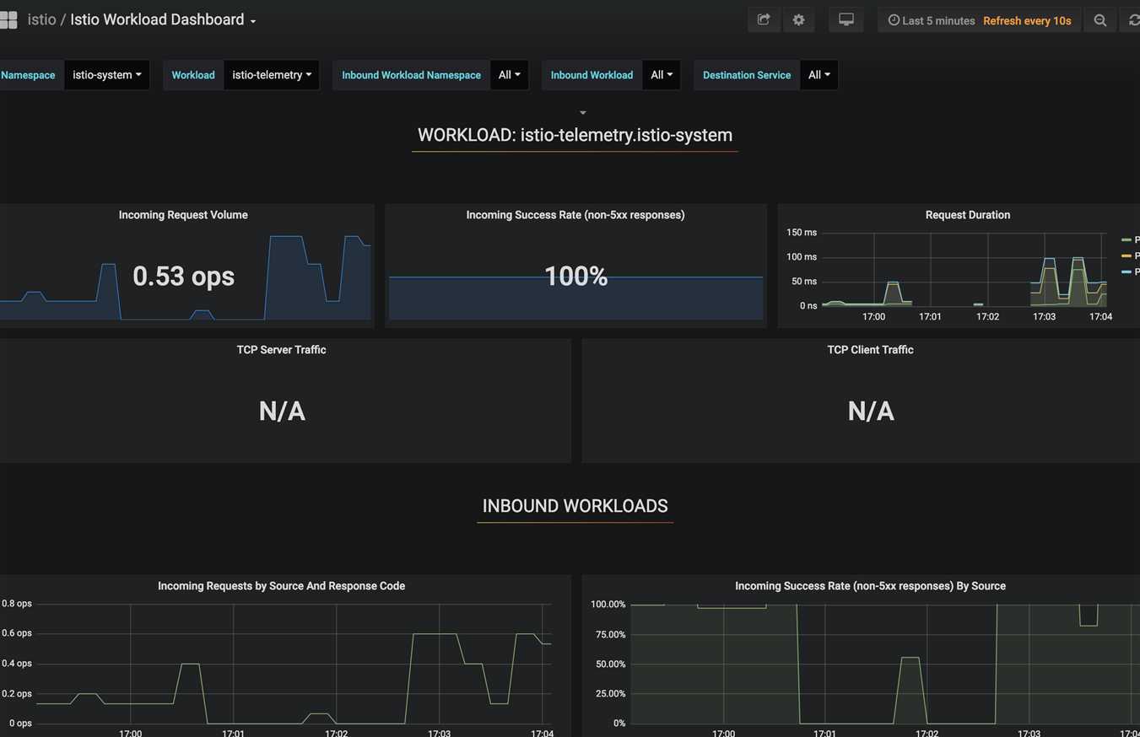Viewport: 1140px width, 737px height.
Task: Open the Namespace istio-system dropdown
Action: [x=107, y=75]
